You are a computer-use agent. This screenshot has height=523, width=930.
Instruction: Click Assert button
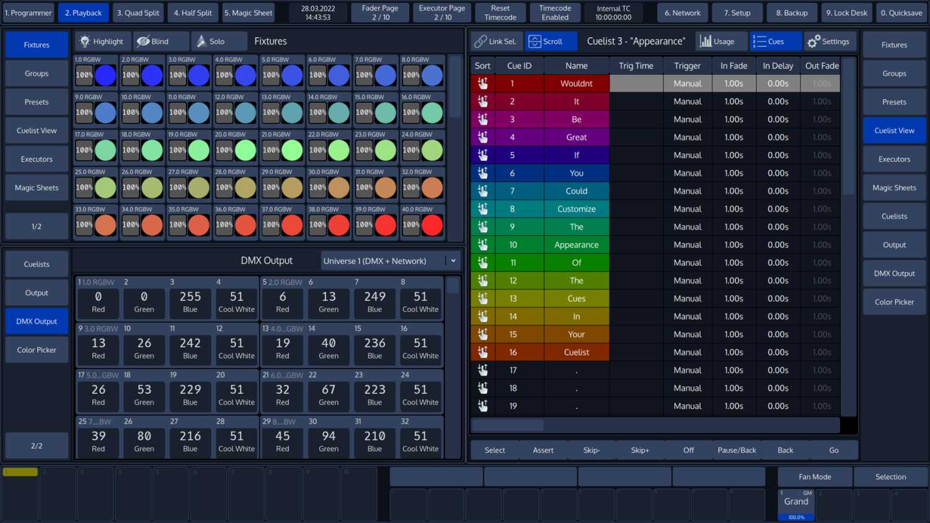[543, 450]
